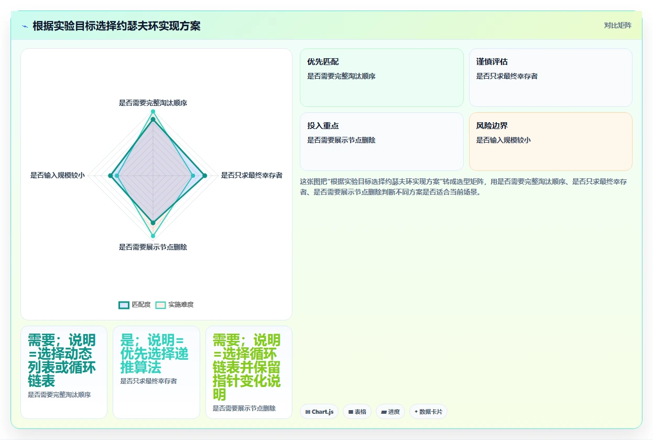Viewport: 653px width, 440px height.
Task: Select the 表格 tag pill
Action: coord(357,412)
